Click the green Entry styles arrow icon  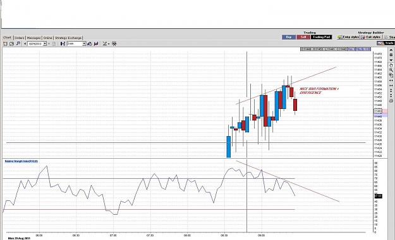339,37
